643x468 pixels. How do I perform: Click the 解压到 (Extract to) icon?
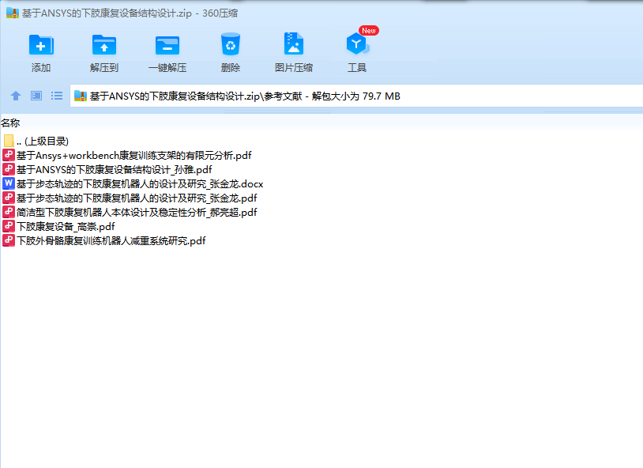click(104, 45)
